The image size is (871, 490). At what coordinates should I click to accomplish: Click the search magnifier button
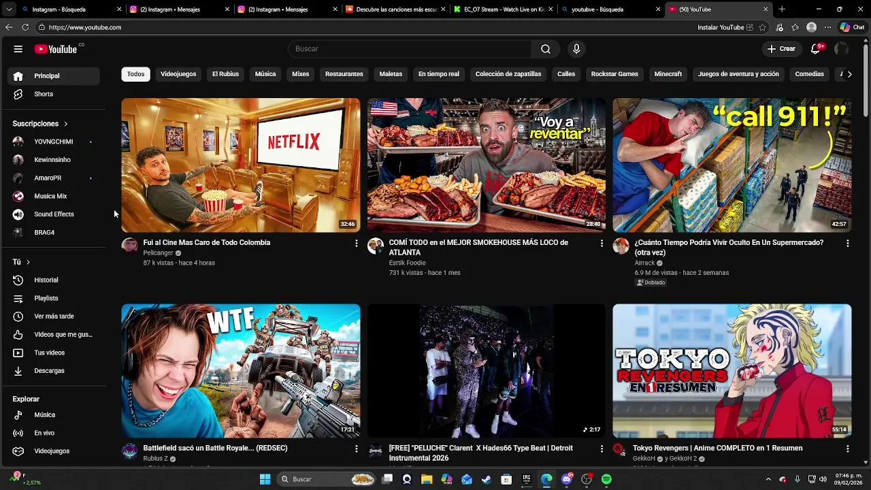pos(546,49)
